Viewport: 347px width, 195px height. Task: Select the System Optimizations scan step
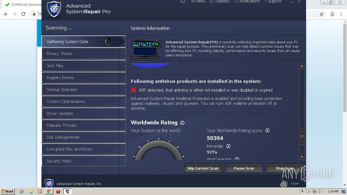[83, 101]
